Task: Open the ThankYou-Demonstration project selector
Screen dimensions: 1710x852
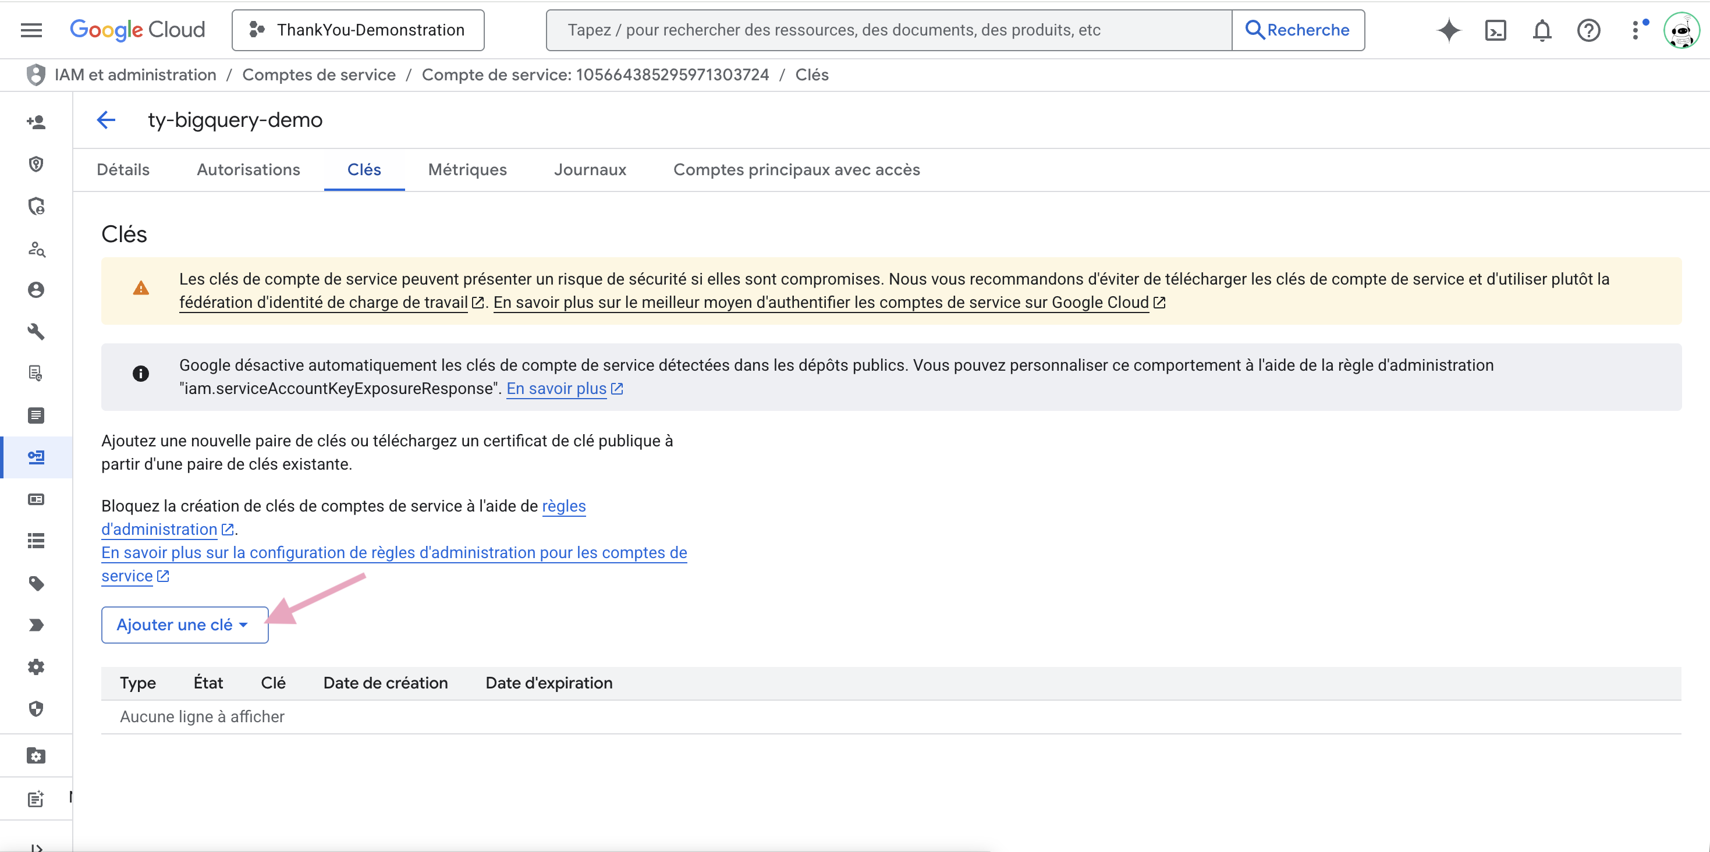Action: pos(358,30)
